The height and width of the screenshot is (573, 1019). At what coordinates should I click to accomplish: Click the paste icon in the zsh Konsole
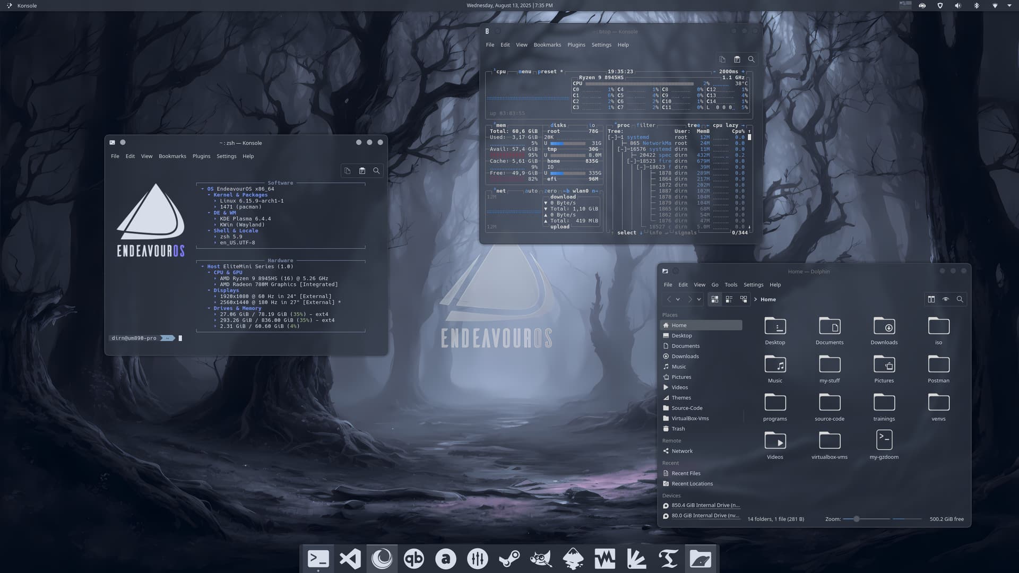click(x=362, y=171)
